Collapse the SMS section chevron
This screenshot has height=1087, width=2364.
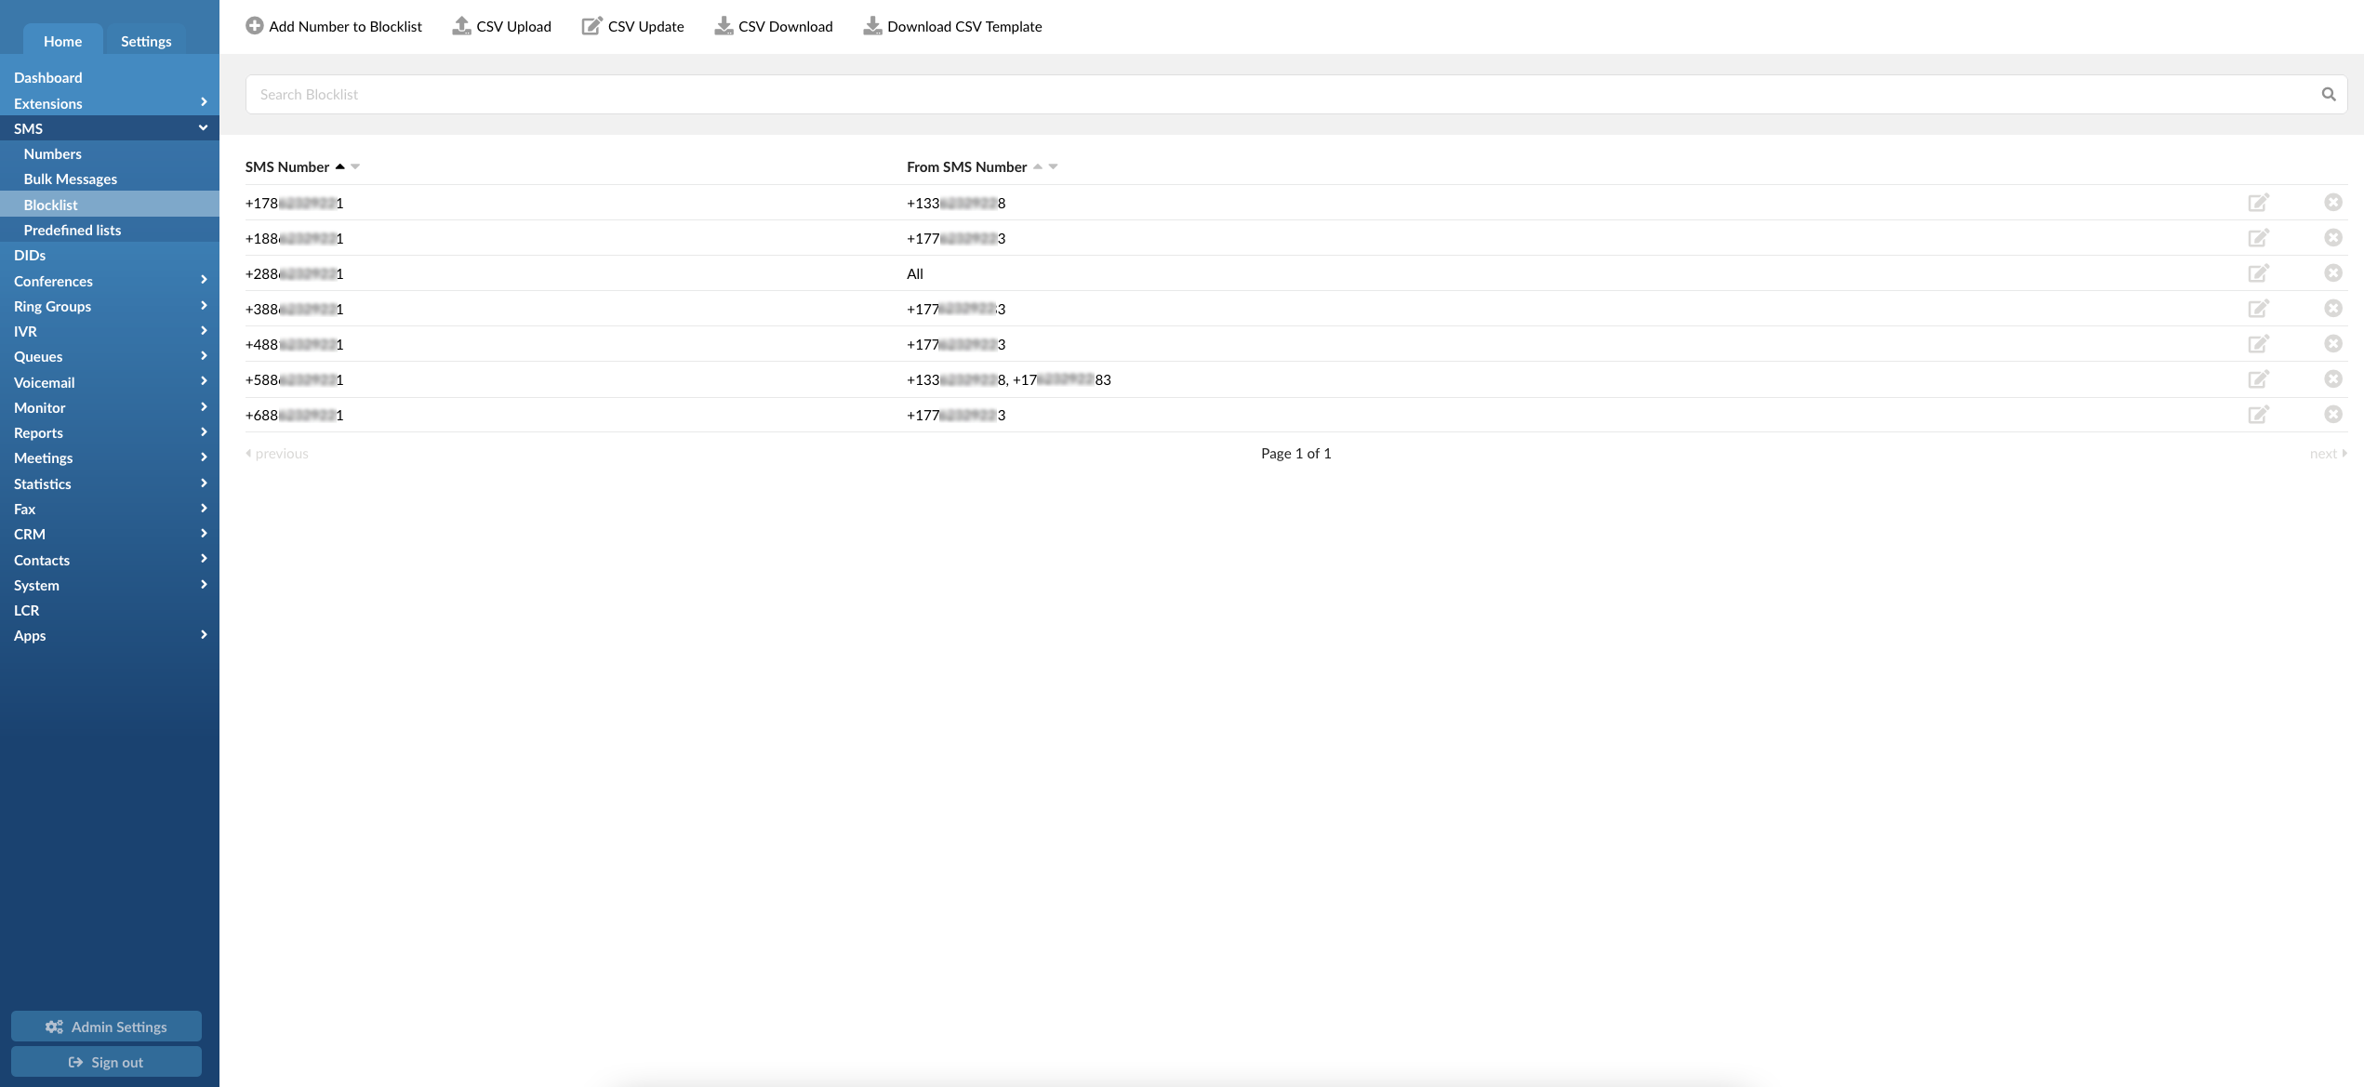202,127
